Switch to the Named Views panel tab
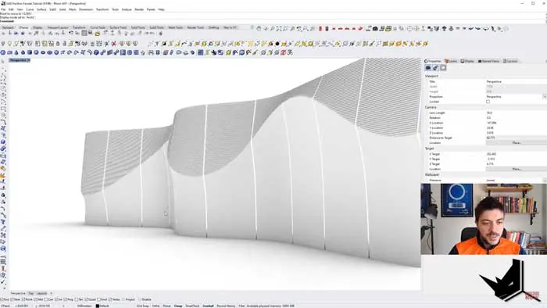 click(x=488, y=61)
